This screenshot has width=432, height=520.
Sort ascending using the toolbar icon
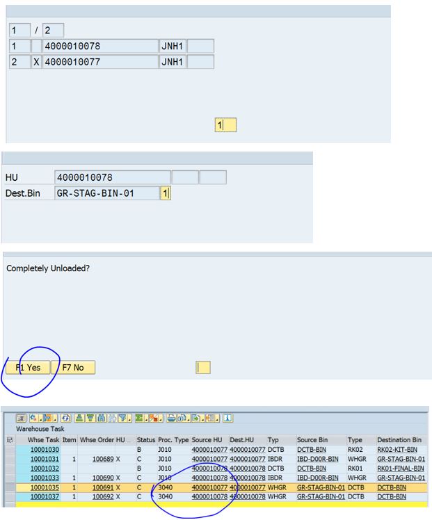coord(79,417)
